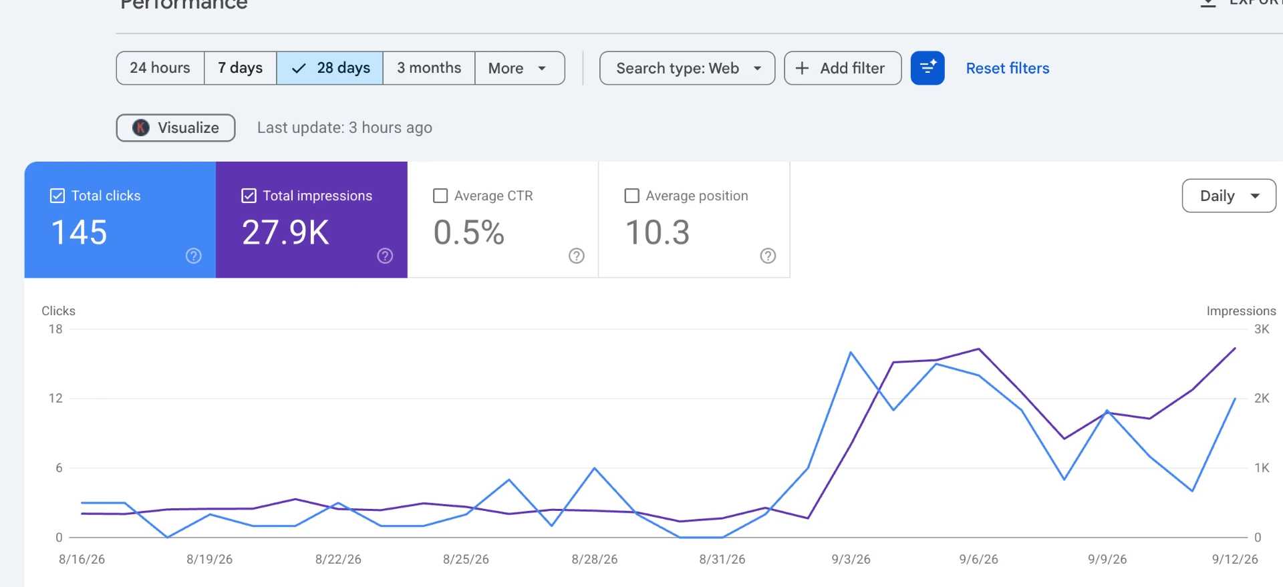
Task: Open the Daily granularity dropdown
Action: pos(1229,196)
